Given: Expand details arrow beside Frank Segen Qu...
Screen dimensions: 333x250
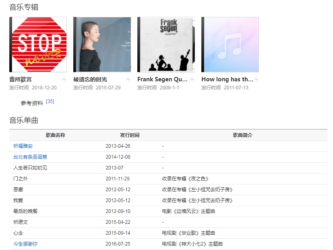Looking at the screenshot, I should coord(192,79).
